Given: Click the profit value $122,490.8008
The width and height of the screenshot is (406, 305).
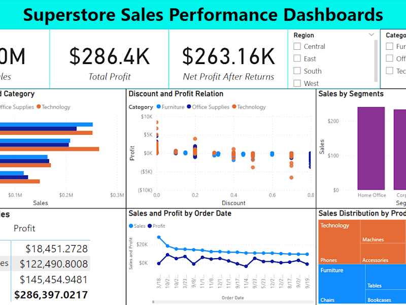Looking at the screenshot, I should point(54,264).
